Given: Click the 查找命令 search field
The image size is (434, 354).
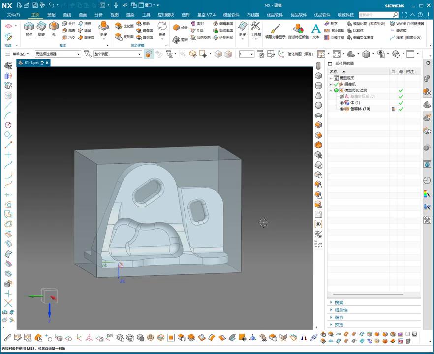Looking at the screenshot, I should [375, 15].
